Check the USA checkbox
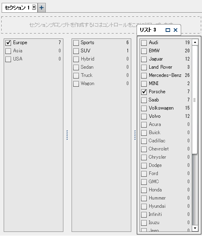The height and width of the screenshot is (236, 202). click(x=8, y=59)
